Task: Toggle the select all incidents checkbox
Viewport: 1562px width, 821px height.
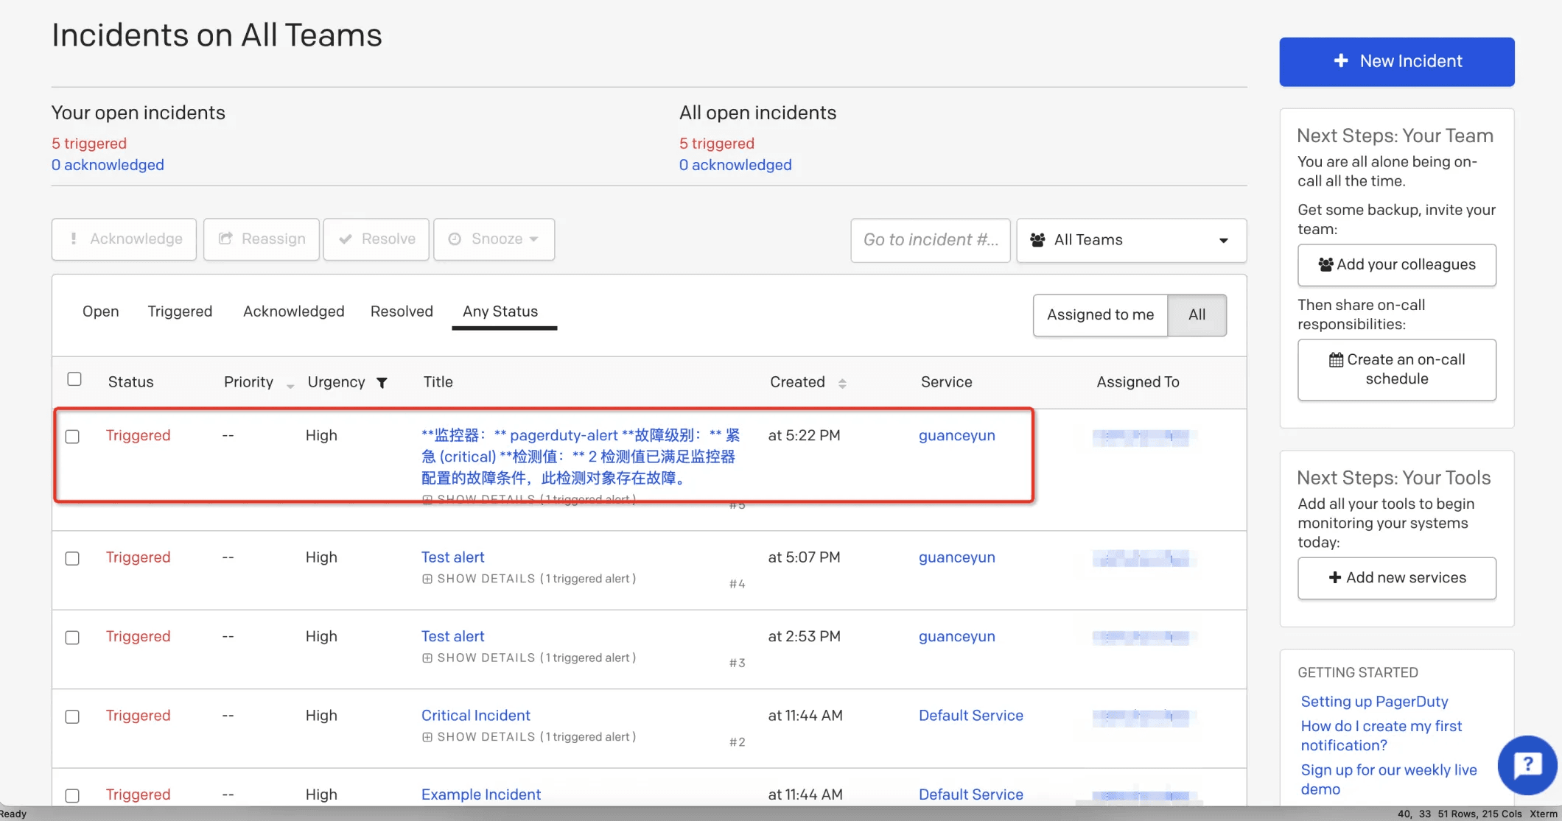Action: click(x=74, y=379)
